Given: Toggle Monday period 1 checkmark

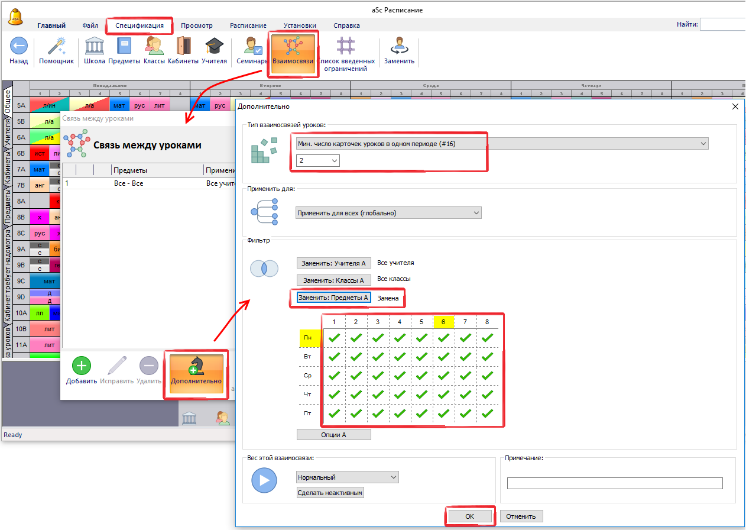Looking at the screenshot, I should [335, 338].
